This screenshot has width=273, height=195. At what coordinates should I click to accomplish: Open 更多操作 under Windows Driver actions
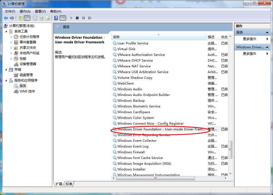pos(250,53)
